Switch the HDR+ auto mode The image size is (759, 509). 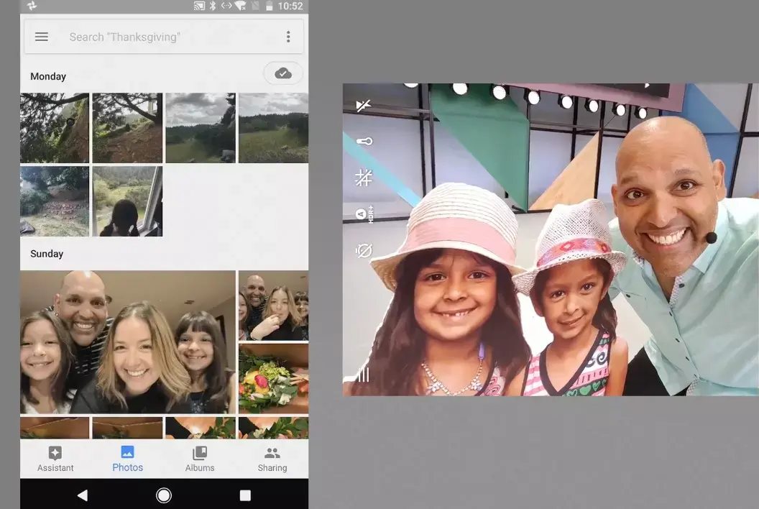tap(364, 214)
